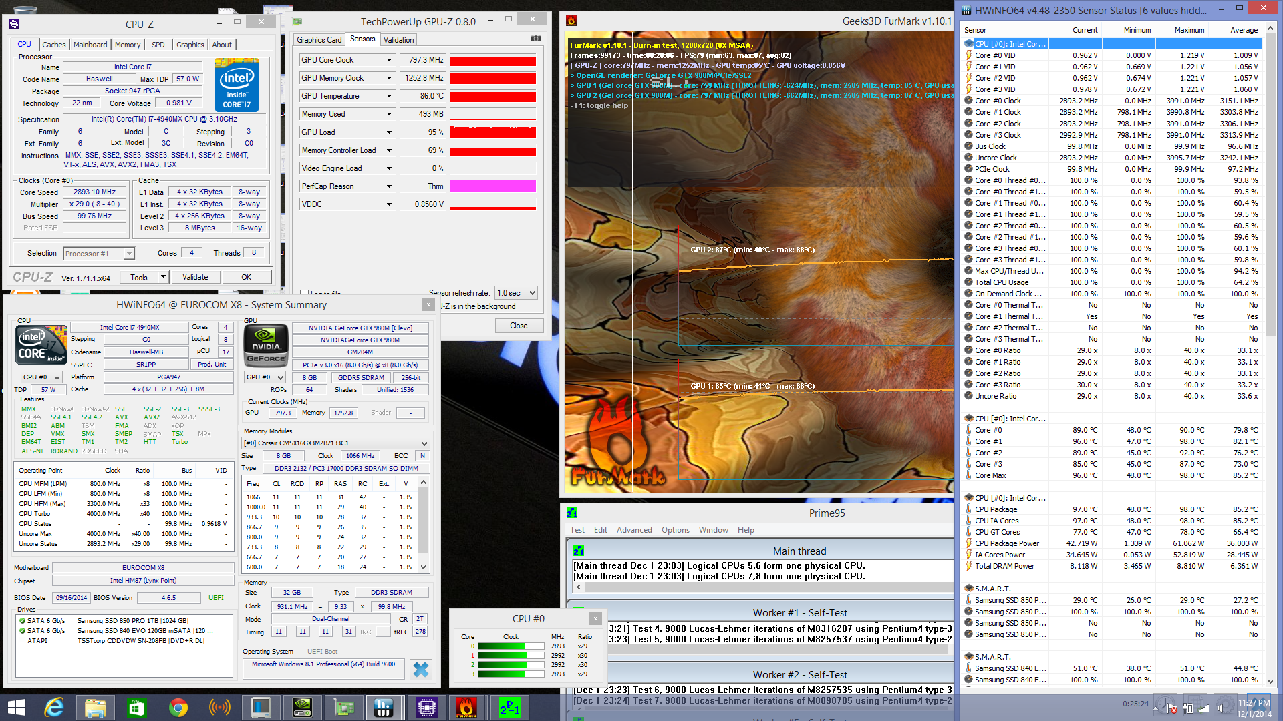
Task: Switch to GPU-Z via its taskbar icon
Action: 343,707
